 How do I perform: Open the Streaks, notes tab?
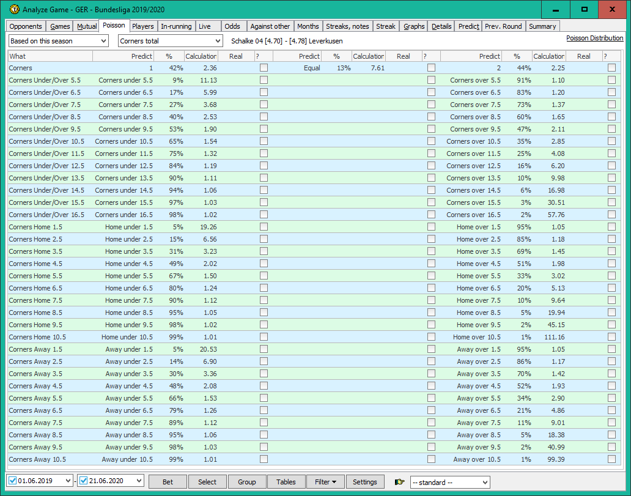click(x=347, y=26)
